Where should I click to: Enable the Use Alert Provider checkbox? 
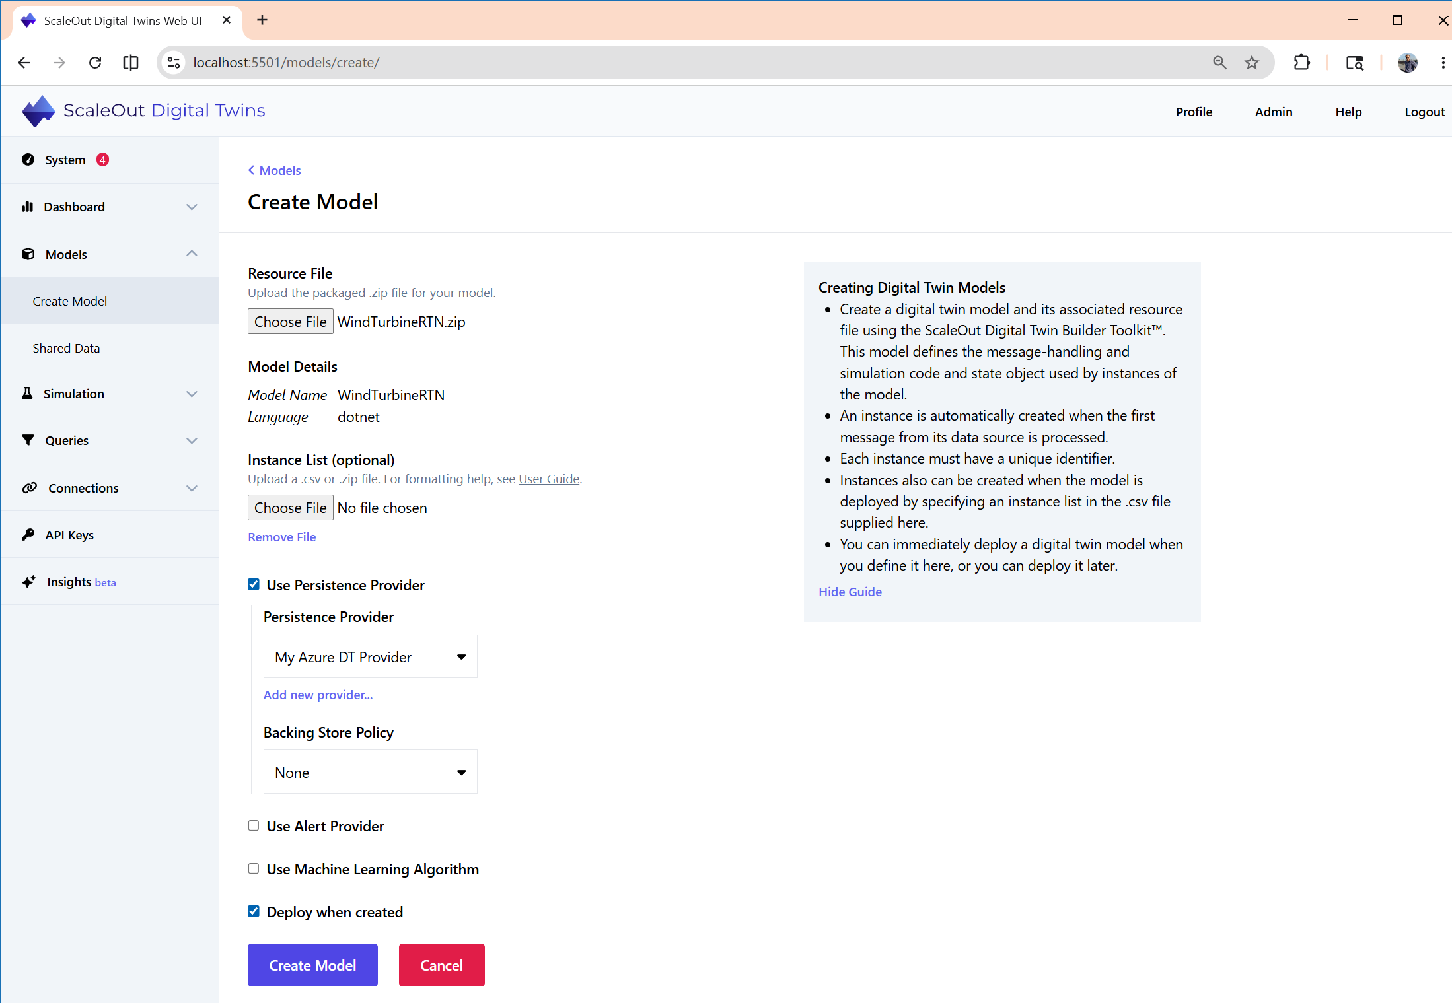pos(254,825)
